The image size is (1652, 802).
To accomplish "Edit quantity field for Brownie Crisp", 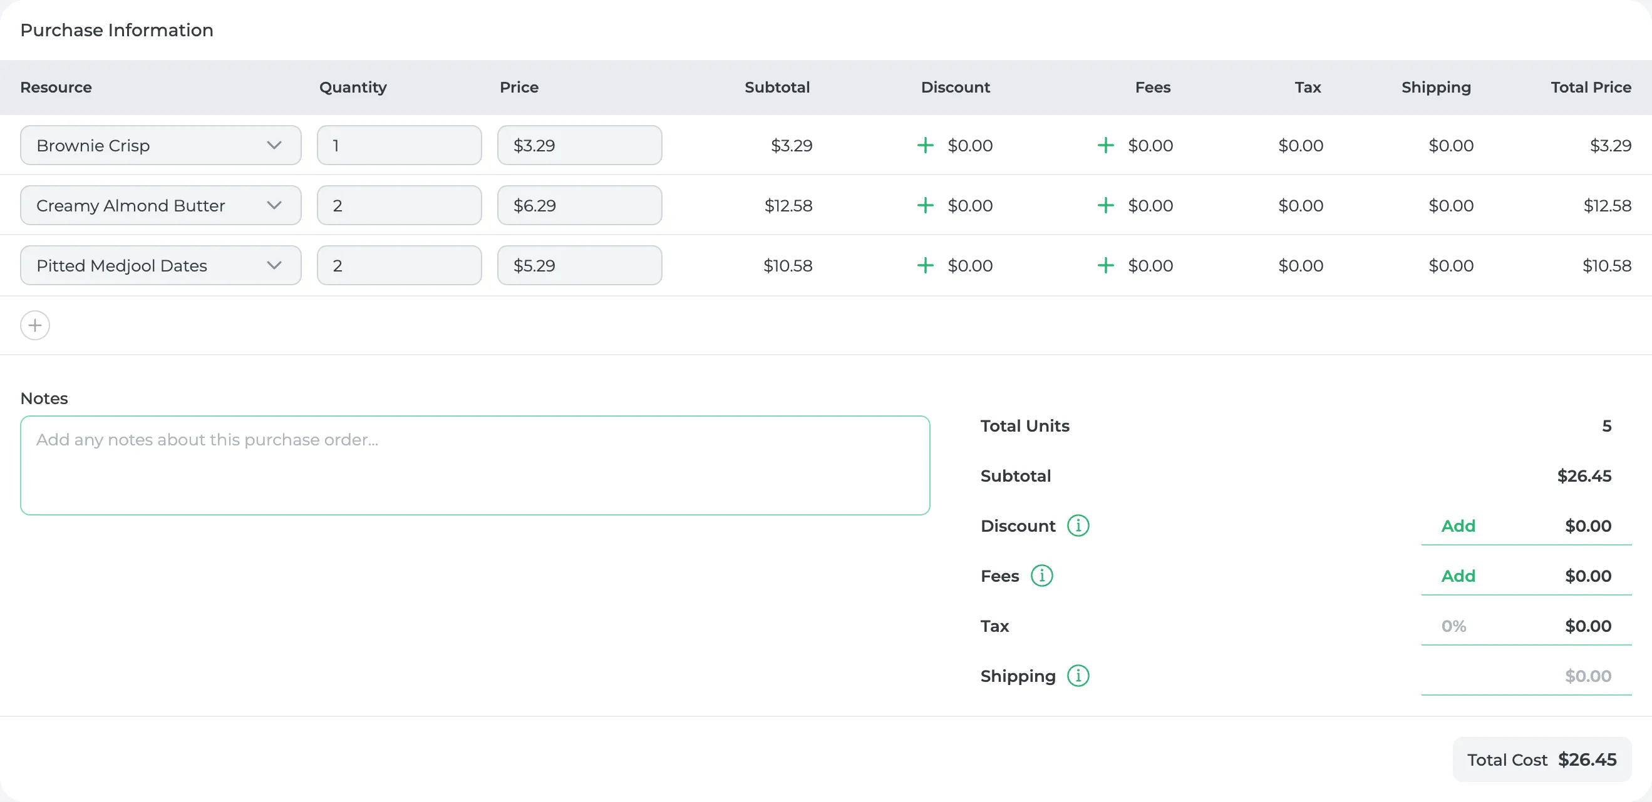I will tap(399, 145).
